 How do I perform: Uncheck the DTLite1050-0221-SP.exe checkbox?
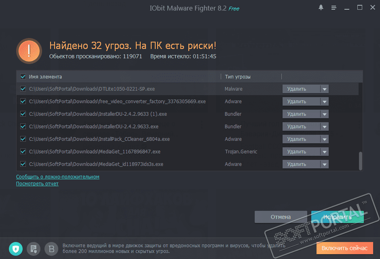pyautogui.click(x=23, y=89)
